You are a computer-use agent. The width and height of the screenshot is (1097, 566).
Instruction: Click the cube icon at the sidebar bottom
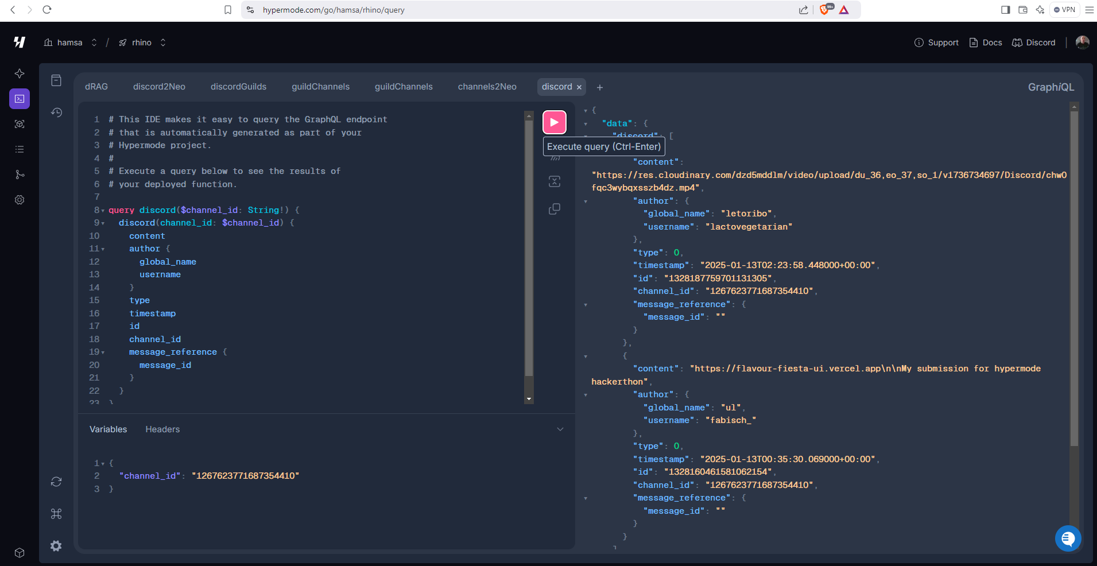[x=20, y=552]
